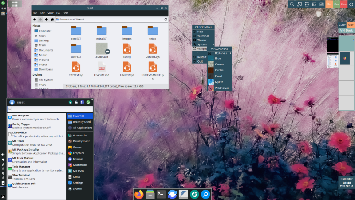Open the blue sync updater icon in the dock

(172, 194)
